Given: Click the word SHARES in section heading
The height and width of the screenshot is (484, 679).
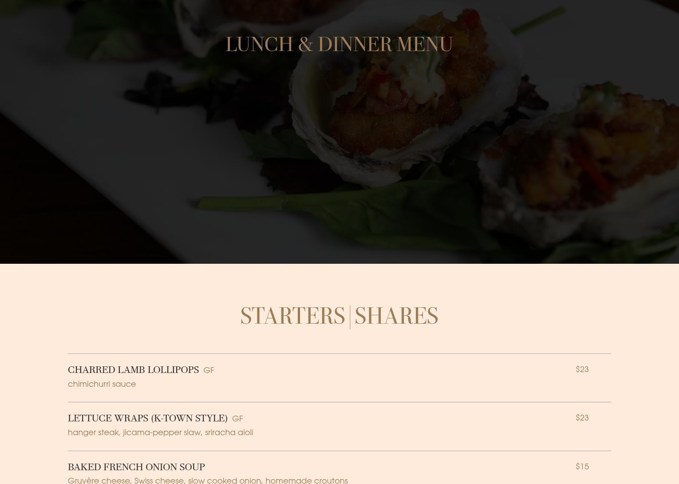Looking at the screenshot, I should click(396, 316).
